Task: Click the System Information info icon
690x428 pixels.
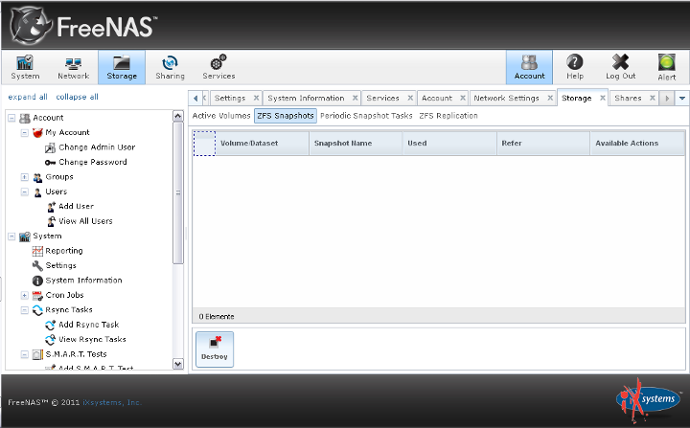Action: click(x=37, y=281)
